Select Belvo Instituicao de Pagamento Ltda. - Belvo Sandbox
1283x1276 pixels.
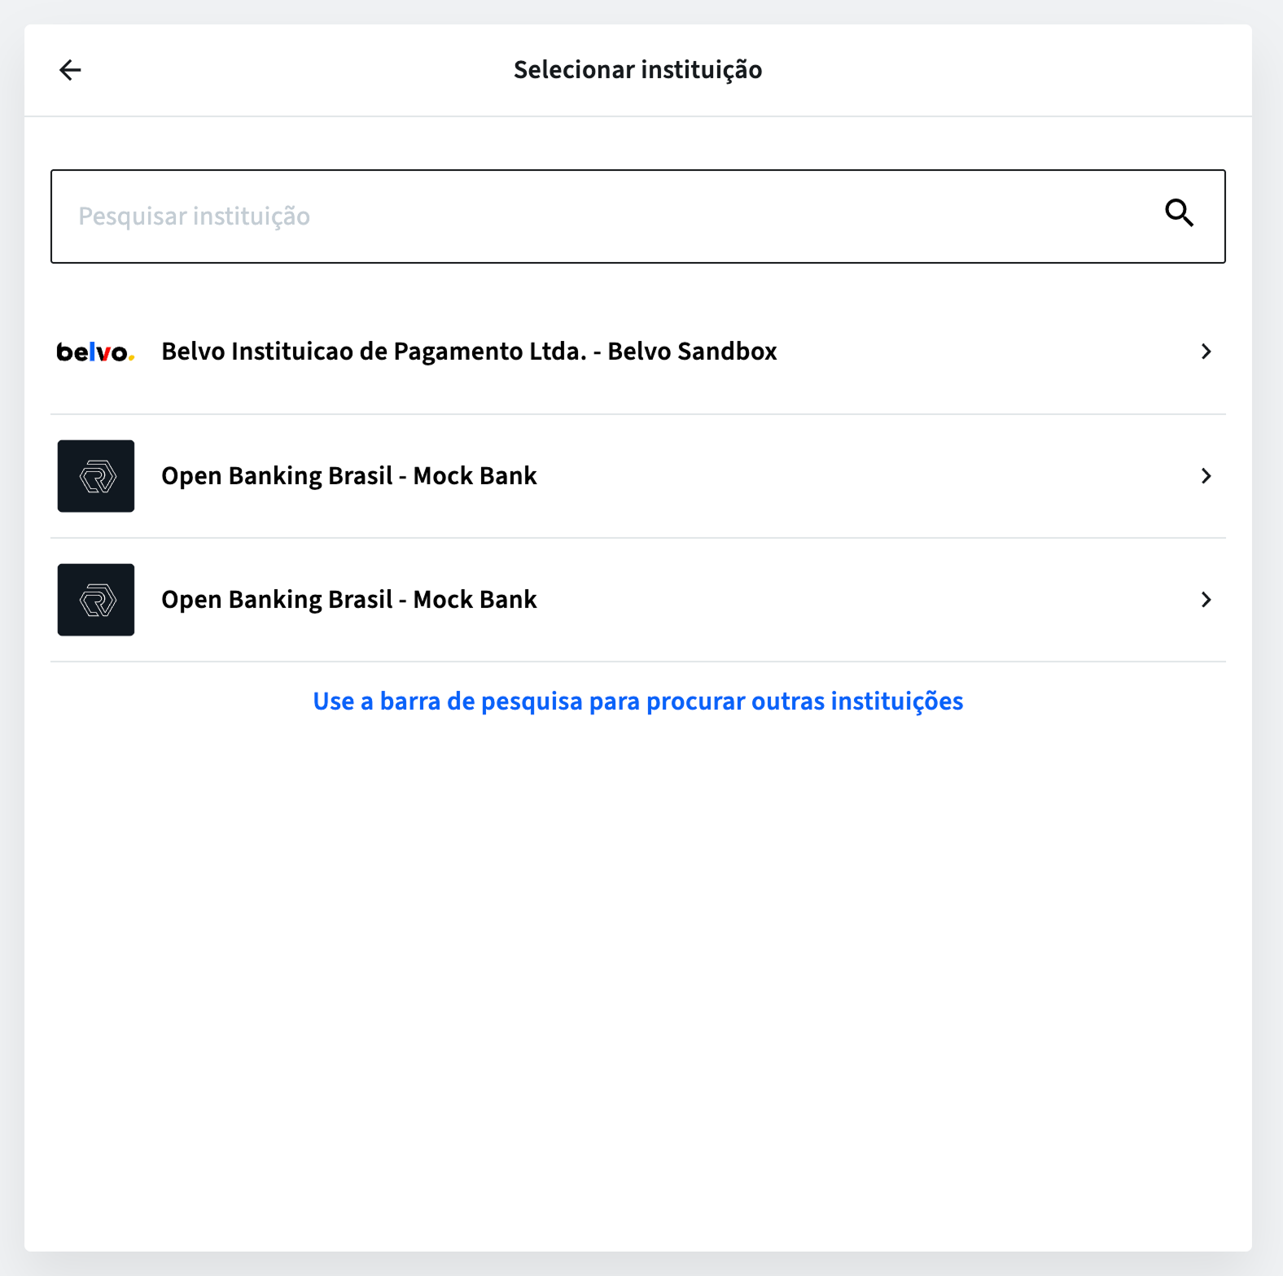coord(638,352)
